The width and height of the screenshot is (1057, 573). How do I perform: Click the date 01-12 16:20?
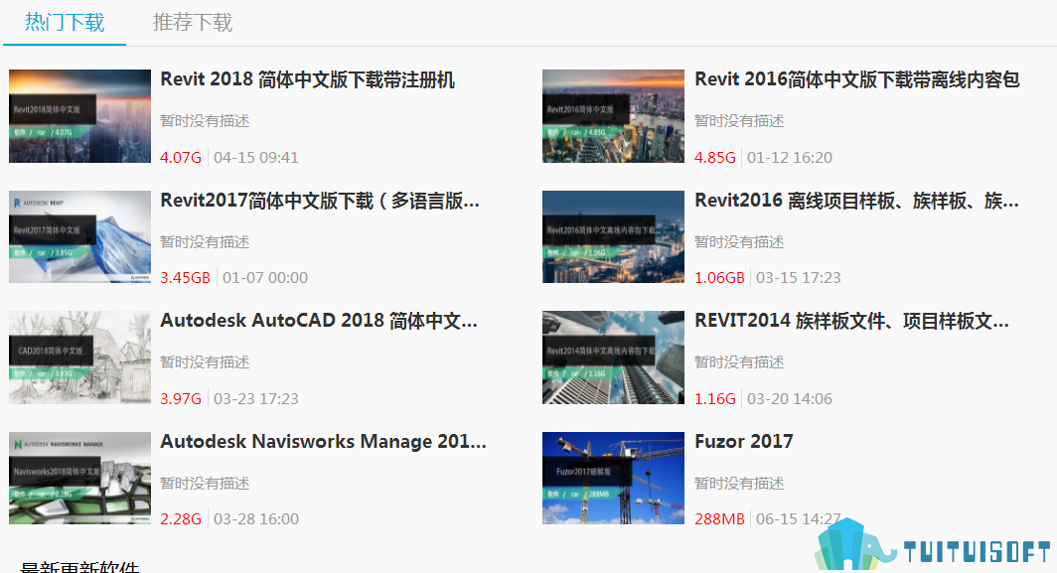[790, 158]
